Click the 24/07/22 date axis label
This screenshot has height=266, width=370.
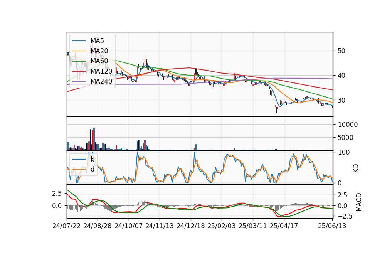[67, 226]
